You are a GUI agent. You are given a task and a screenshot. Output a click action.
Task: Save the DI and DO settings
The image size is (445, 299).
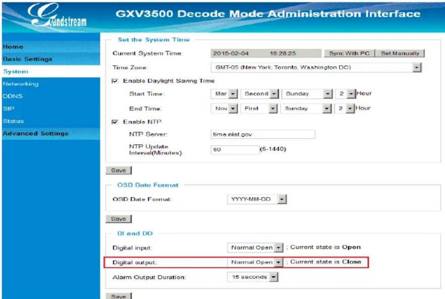(119, 296)
